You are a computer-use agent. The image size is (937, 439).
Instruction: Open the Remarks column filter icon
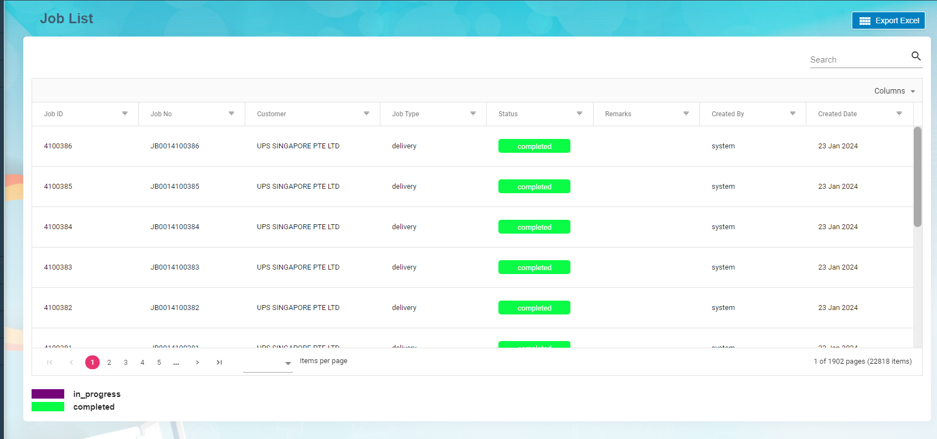pyautogui.click(x=686, y=113)
